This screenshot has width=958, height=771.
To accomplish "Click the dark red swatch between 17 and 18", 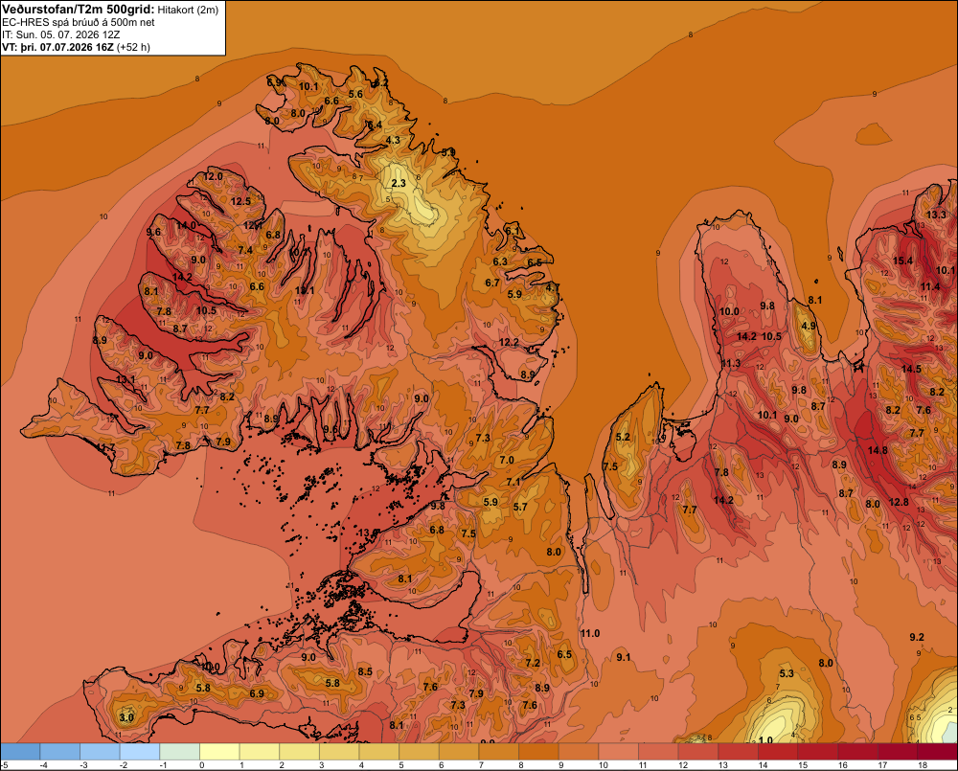I will click(899, 752).
